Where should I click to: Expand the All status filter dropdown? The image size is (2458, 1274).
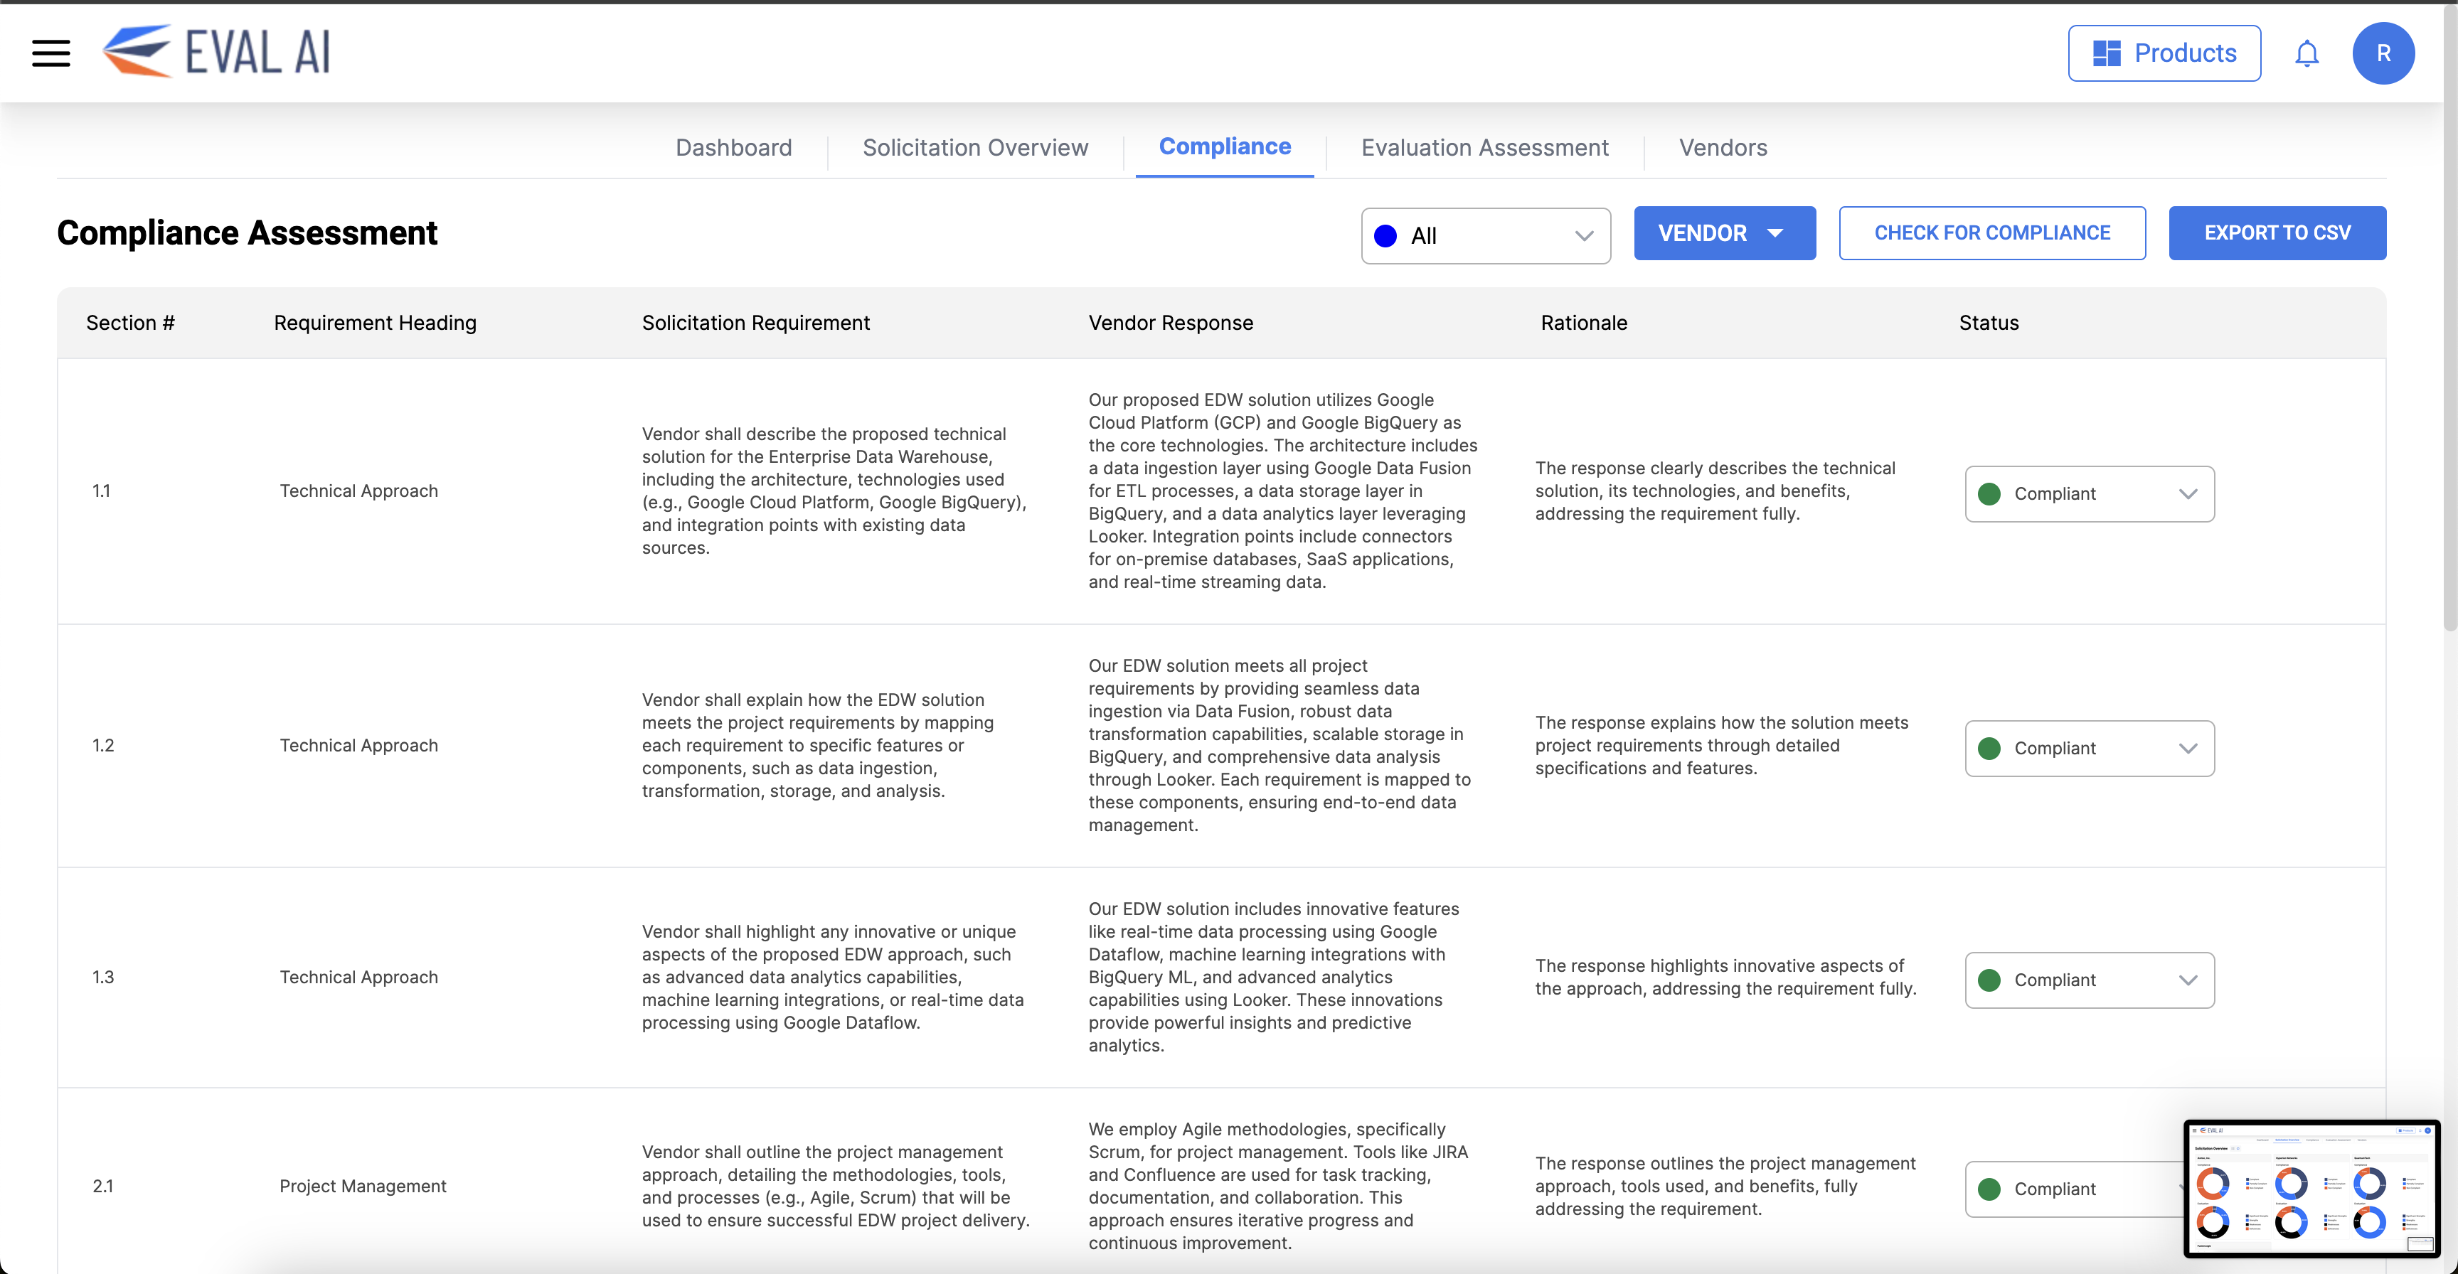coord(1486,235)
